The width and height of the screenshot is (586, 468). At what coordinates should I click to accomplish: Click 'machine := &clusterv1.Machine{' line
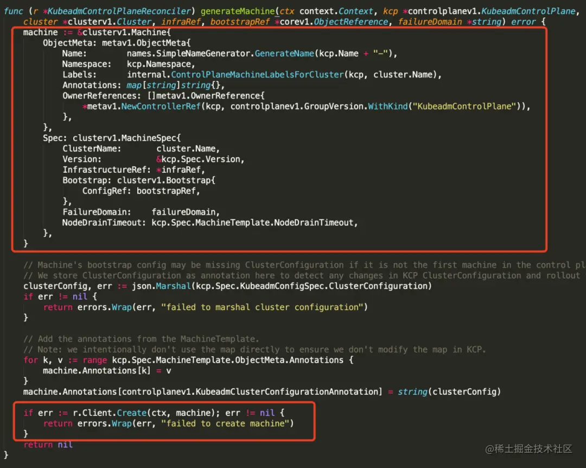pos(97,32)
